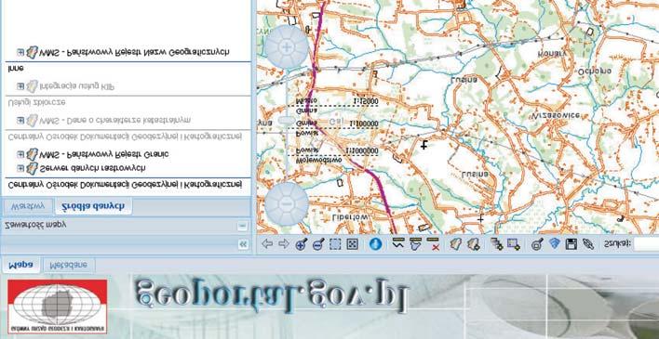The image size is (659, 339).
Task: Save the map with floppy disk icon
Action: point(572,243)
